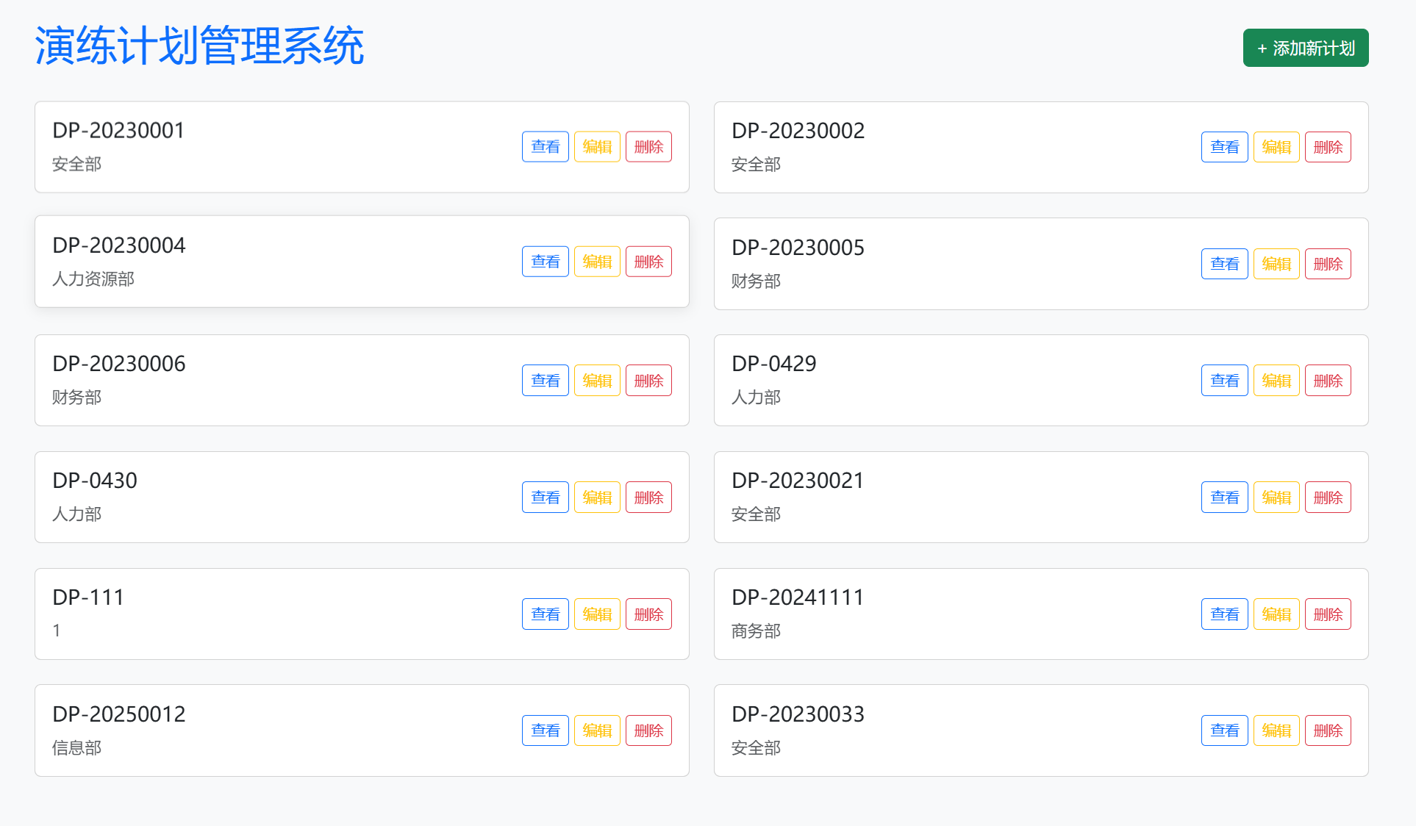Click the 添加新计划 button

point(1305,49)
